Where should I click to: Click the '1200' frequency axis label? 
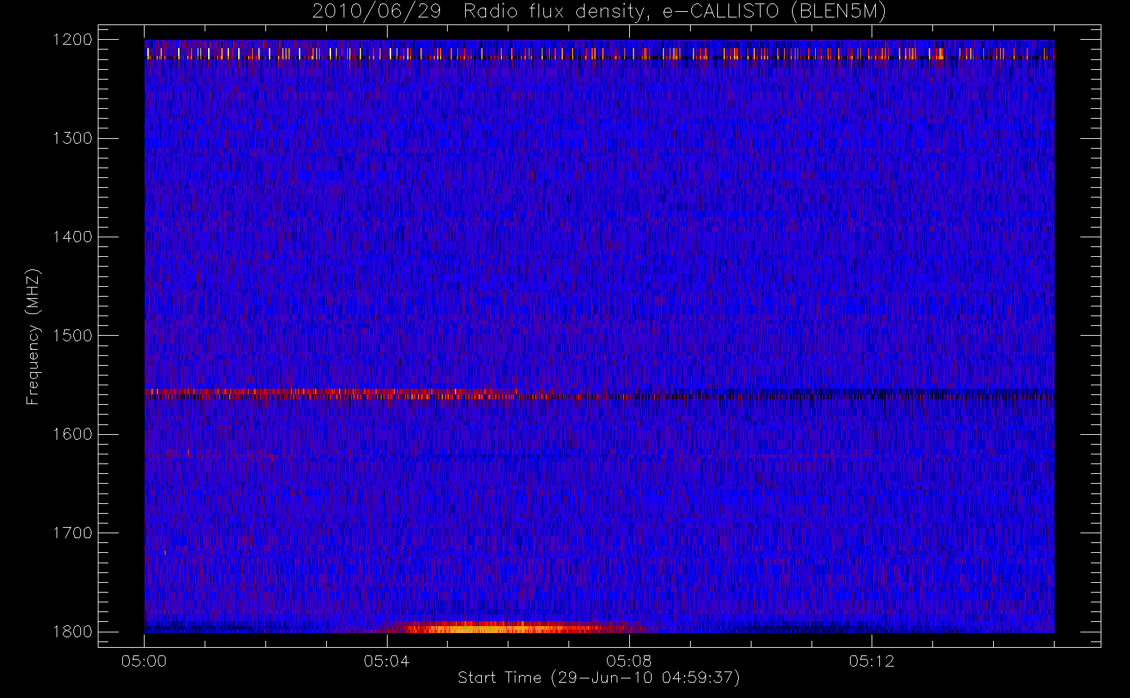pos(73,40)
